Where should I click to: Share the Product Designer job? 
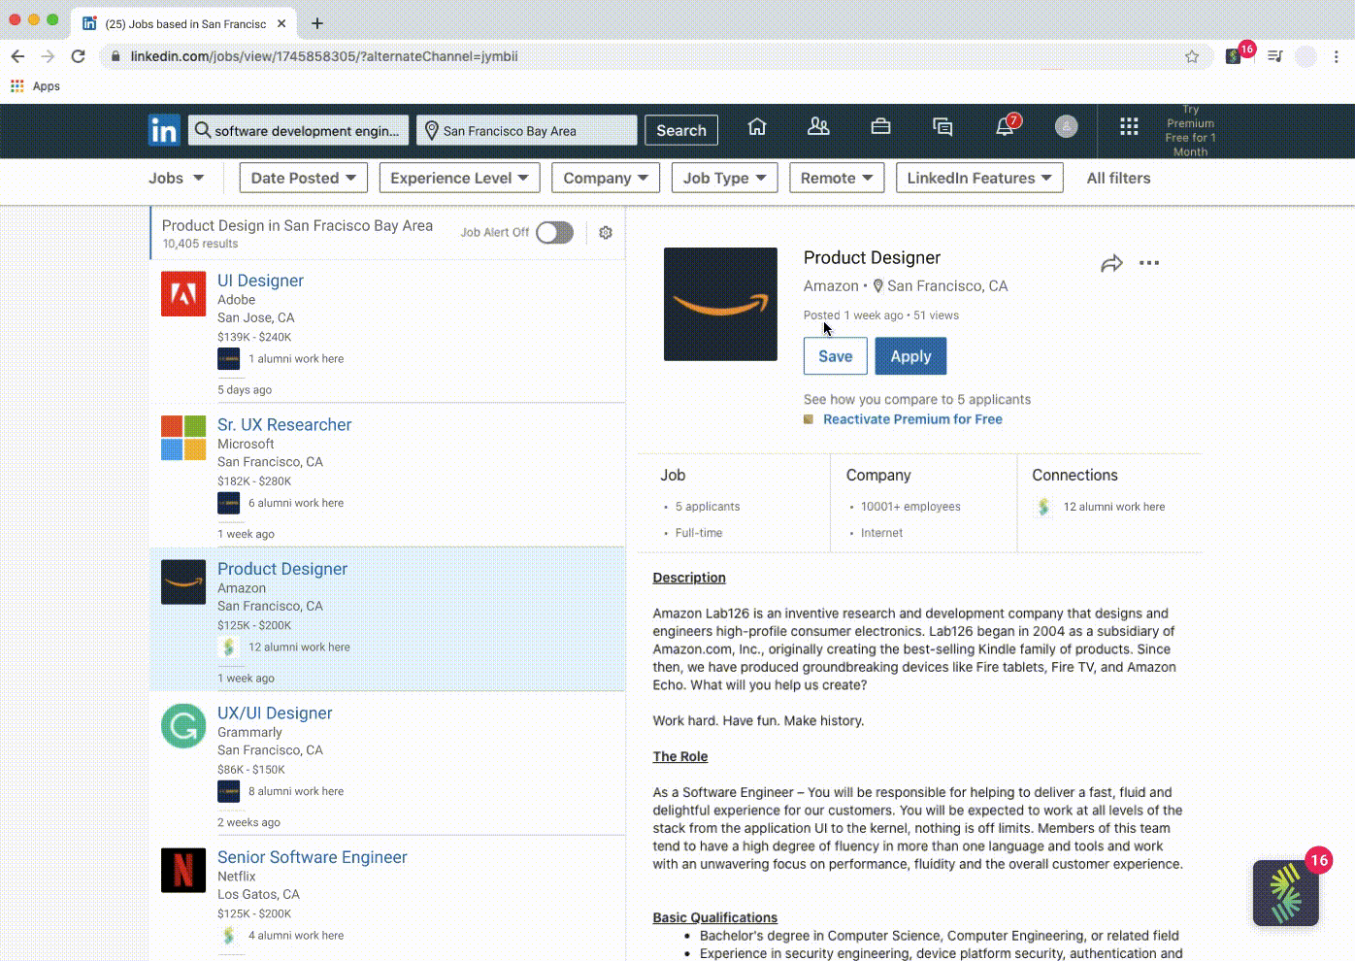(1111, 263)
